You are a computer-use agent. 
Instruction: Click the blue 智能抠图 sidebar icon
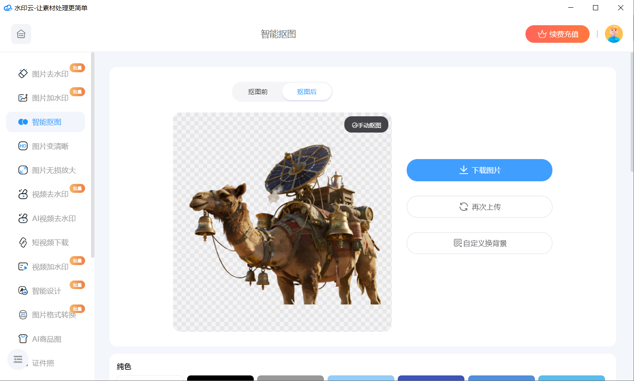23,122
